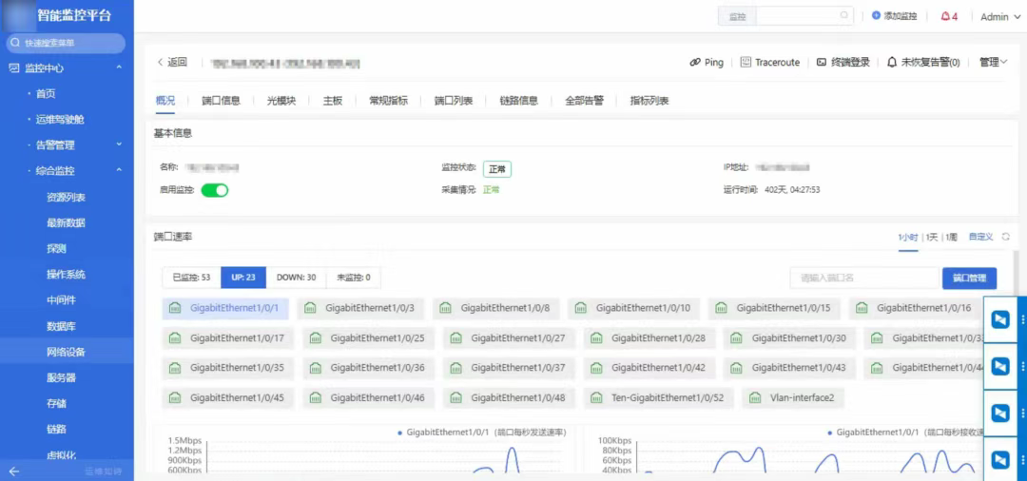
Task: Go back using the 返回 link
Action: 172,63
